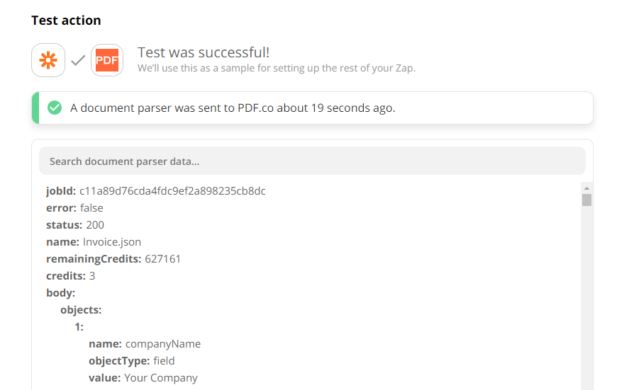Image resolution: width=629 pixels, height=390 pixels.
Task: Click the gray checkmark between app icons
Action: pos(78,60)
